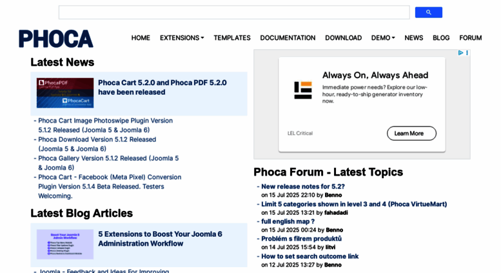Go to the DOWNLOAD page
The width and height of the screenshot is (501, 273).
click(343, 37)
